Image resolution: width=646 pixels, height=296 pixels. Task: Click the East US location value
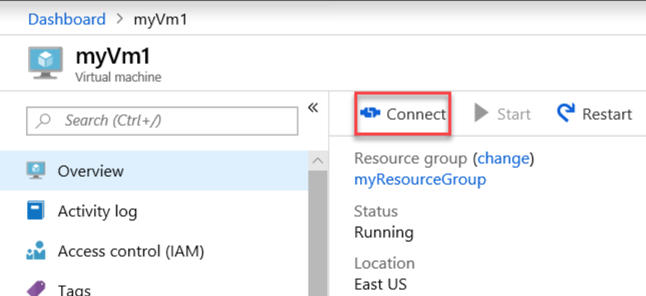(380, 284)
